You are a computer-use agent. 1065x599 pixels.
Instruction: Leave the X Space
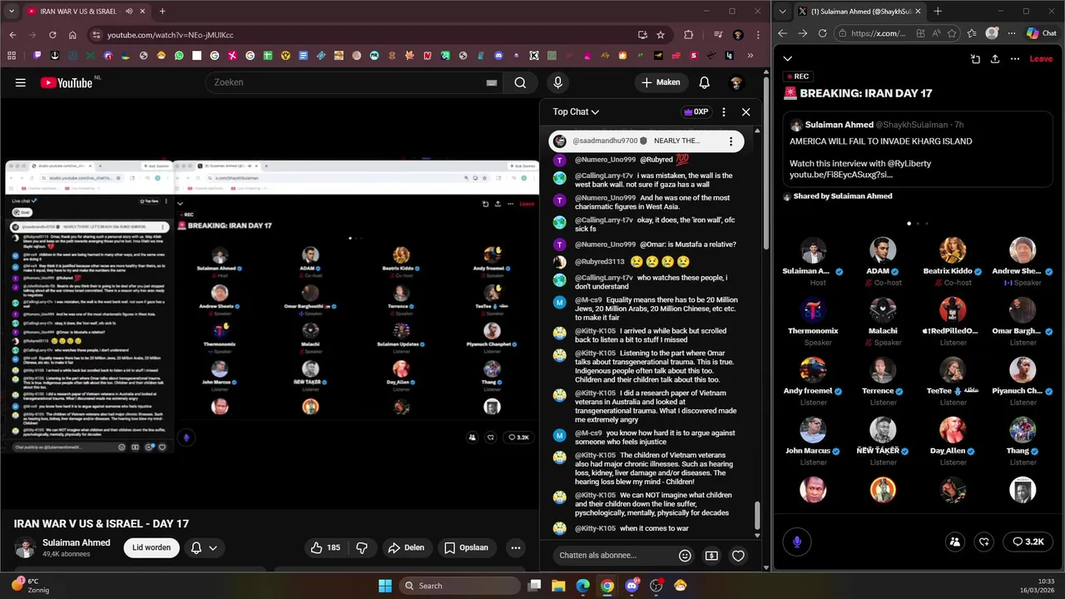pyautogui.click(x=1041, y=59)
